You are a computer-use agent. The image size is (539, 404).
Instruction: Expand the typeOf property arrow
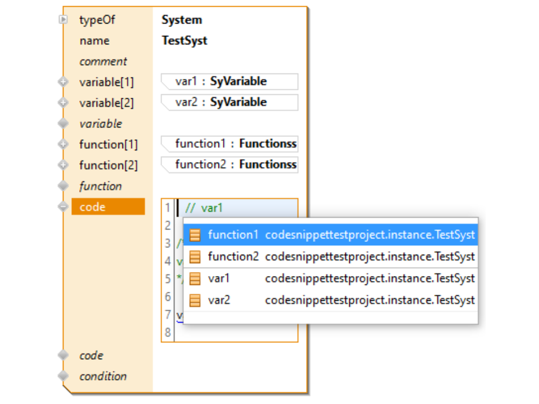point(63,20)
